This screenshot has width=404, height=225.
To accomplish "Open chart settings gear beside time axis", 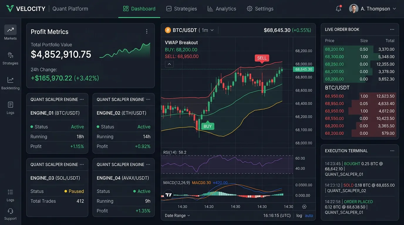I will point(304,207).
